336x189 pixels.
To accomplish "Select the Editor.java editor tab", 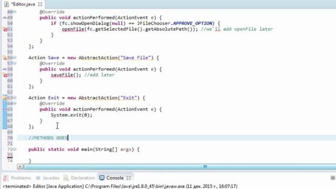I will (23, 4).
